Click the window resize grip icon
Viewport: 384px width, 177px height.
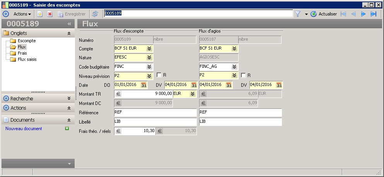pos(379,172)
